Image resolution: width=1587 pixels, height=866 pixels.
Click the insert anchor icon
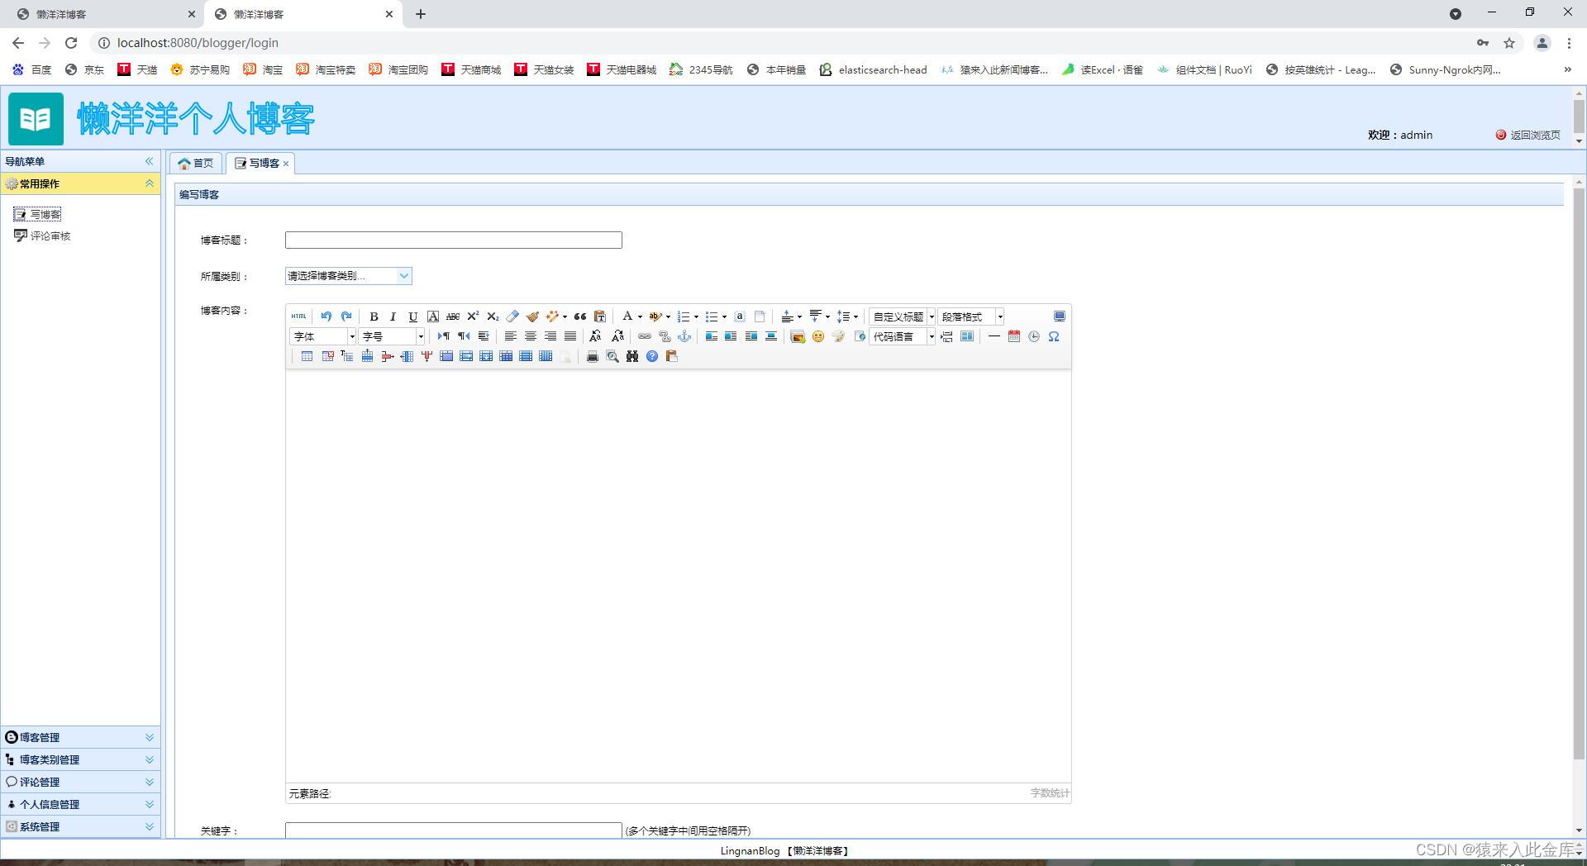684,336
